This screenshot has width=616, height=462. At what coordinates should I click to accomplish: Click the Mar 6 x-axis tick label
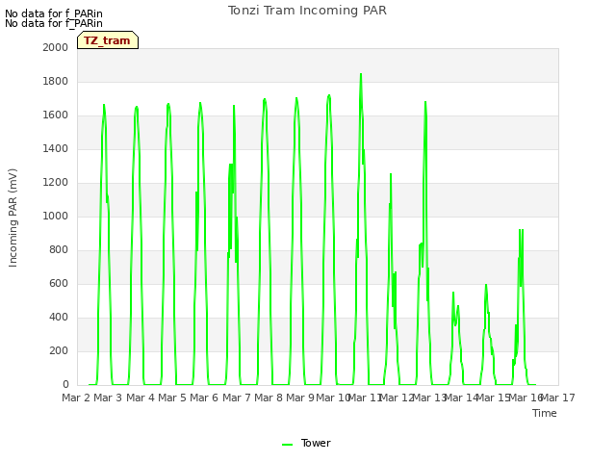point(204,398)
